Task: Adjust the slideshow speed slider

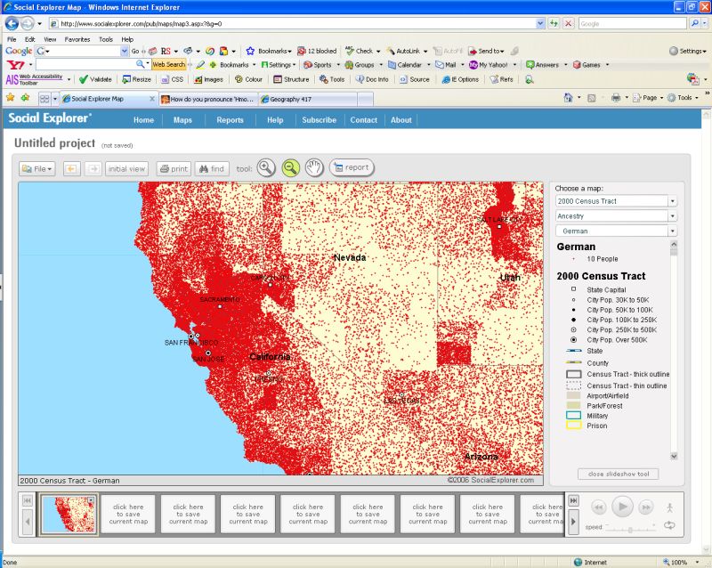Action: point(630,530)
